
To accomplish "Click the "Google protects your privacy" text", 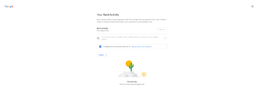I will point(117,47).
